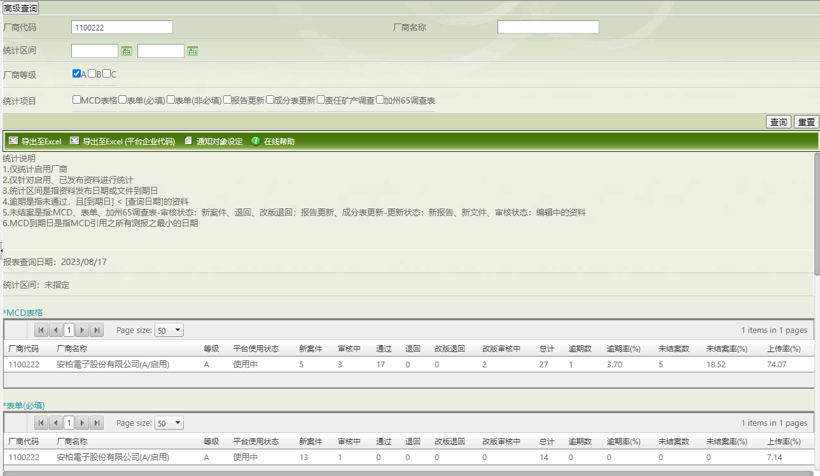The image size is (820, 476).
Task: Enable the 报告更新 statistics item
Action: (227, 100)
